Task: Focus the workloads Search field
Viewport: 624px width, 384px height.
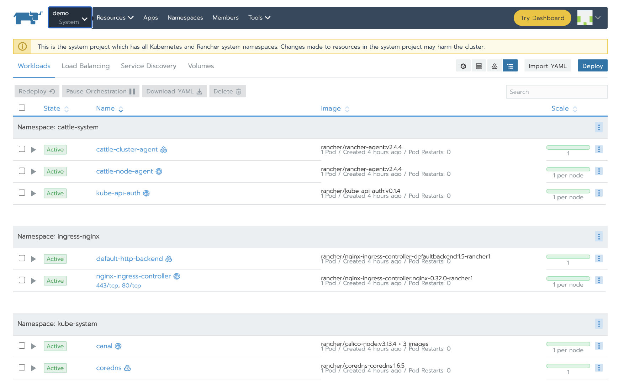Action: tap(556, 92)
